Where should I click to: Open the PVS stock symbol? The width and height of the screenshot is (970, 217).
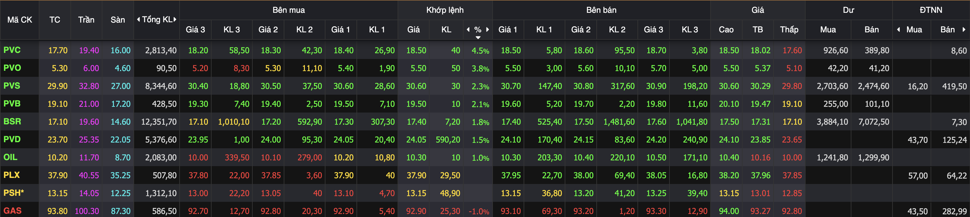pos(12,86)
